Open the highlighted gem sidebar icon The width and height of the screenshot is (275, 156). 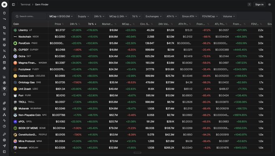tap(4, 89)
